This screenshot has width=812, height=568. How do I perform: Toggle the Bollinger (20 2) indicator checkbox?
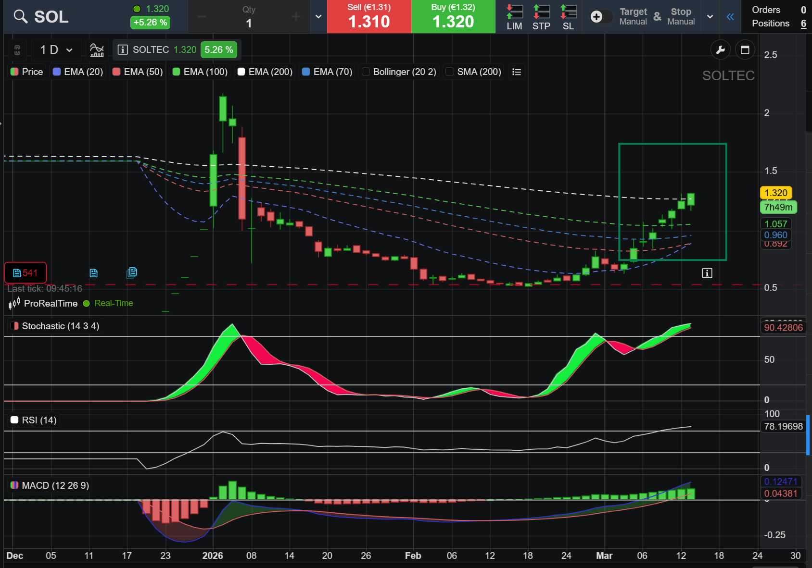(366, 72)
